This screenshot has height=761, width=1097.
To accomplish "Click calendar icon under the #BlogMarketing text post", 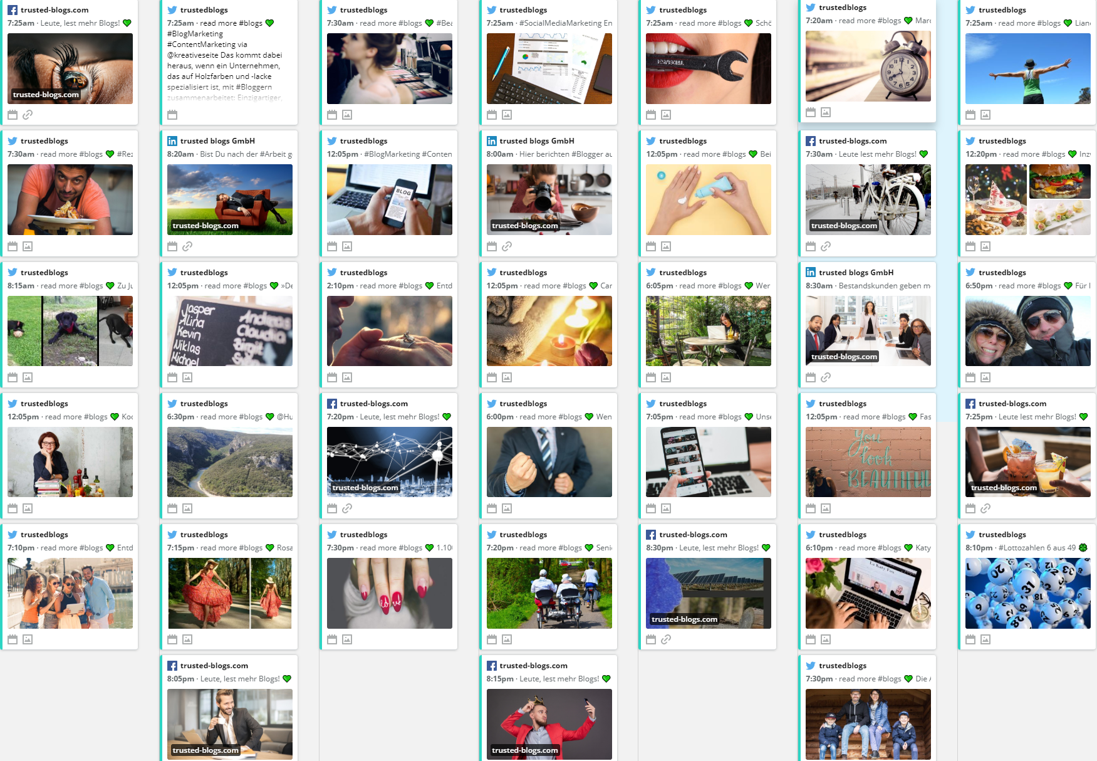I will pos(172,115).
